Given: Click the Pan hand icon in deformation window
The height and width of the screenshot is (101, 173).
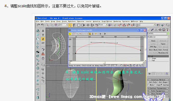Looking at the screenshot, I should 121,65.
